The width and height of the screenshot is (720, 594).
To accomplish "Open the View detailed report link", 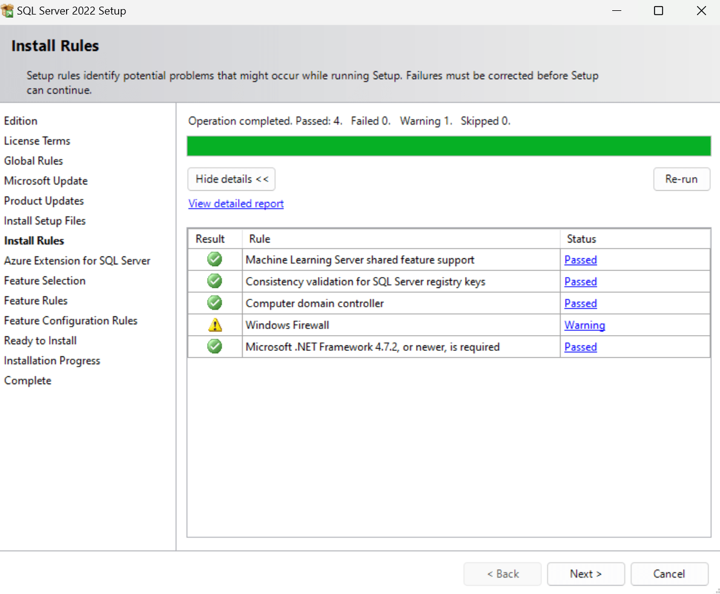I will 236,204.
